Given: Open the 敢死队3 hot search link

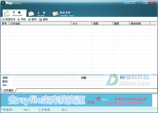Looking at the screenshot, I should (x=102, y=99).
